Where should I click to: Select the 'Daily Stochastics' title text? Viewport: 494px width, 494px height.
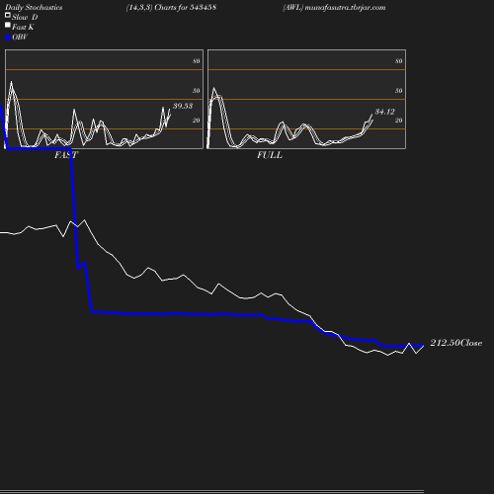pos(34,8)
